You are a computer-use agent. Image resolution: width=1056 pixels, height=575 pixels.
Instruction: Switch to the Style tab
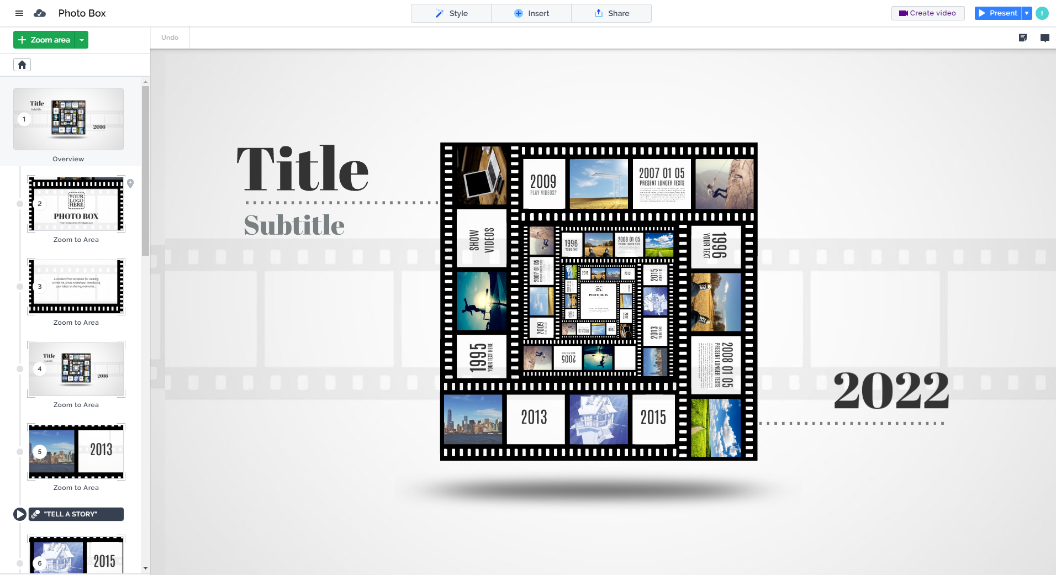point(451,13)
